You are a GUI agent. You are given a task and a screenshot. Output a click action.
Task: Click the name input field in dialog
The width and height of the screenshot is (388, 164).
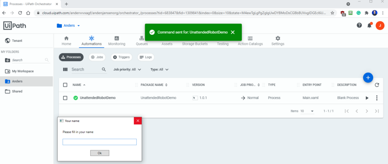[x=100, y=142]
